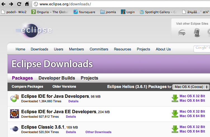Screen dimensions: 210x137
Task: Click the Compare Packages link
Action: [x=27, y=87]
